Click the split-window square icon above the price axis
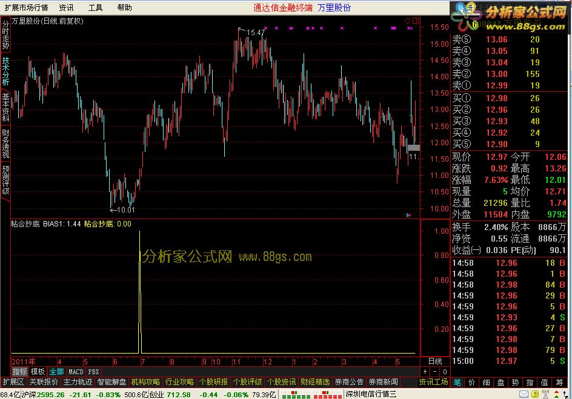The height and width of the screenshot is (399, 572). [416, 21]
